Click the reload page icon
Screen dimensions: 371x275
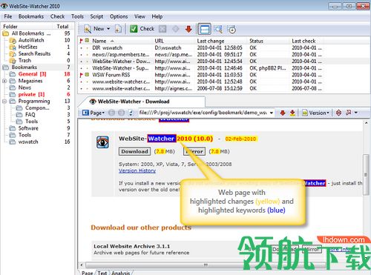(131, 113)
